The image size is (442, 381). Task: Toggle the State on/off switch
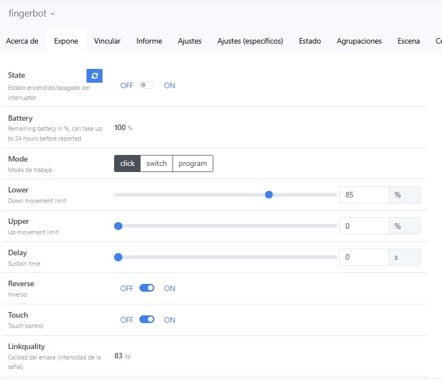147,85
